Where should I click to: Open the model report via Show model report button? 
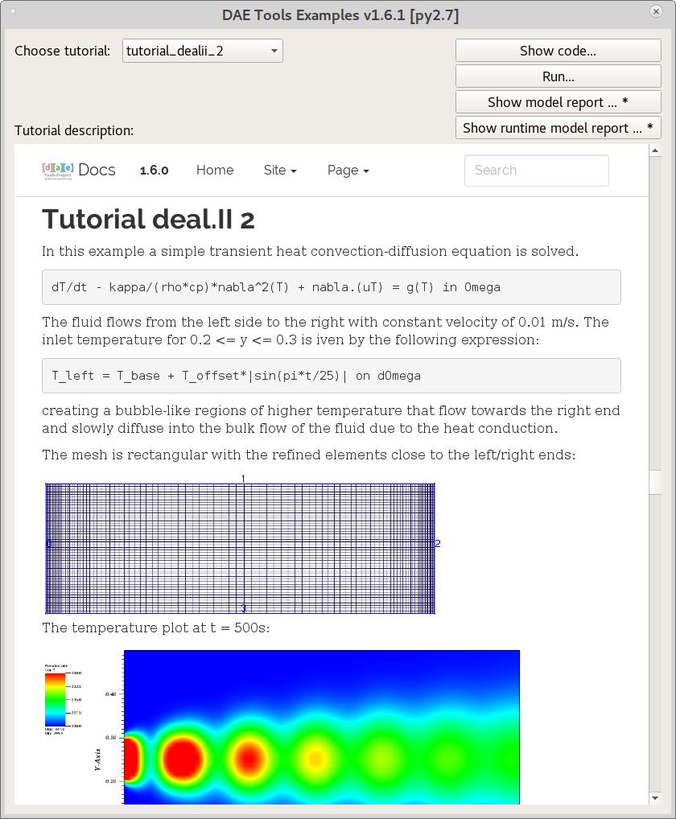tap(558, 101)
